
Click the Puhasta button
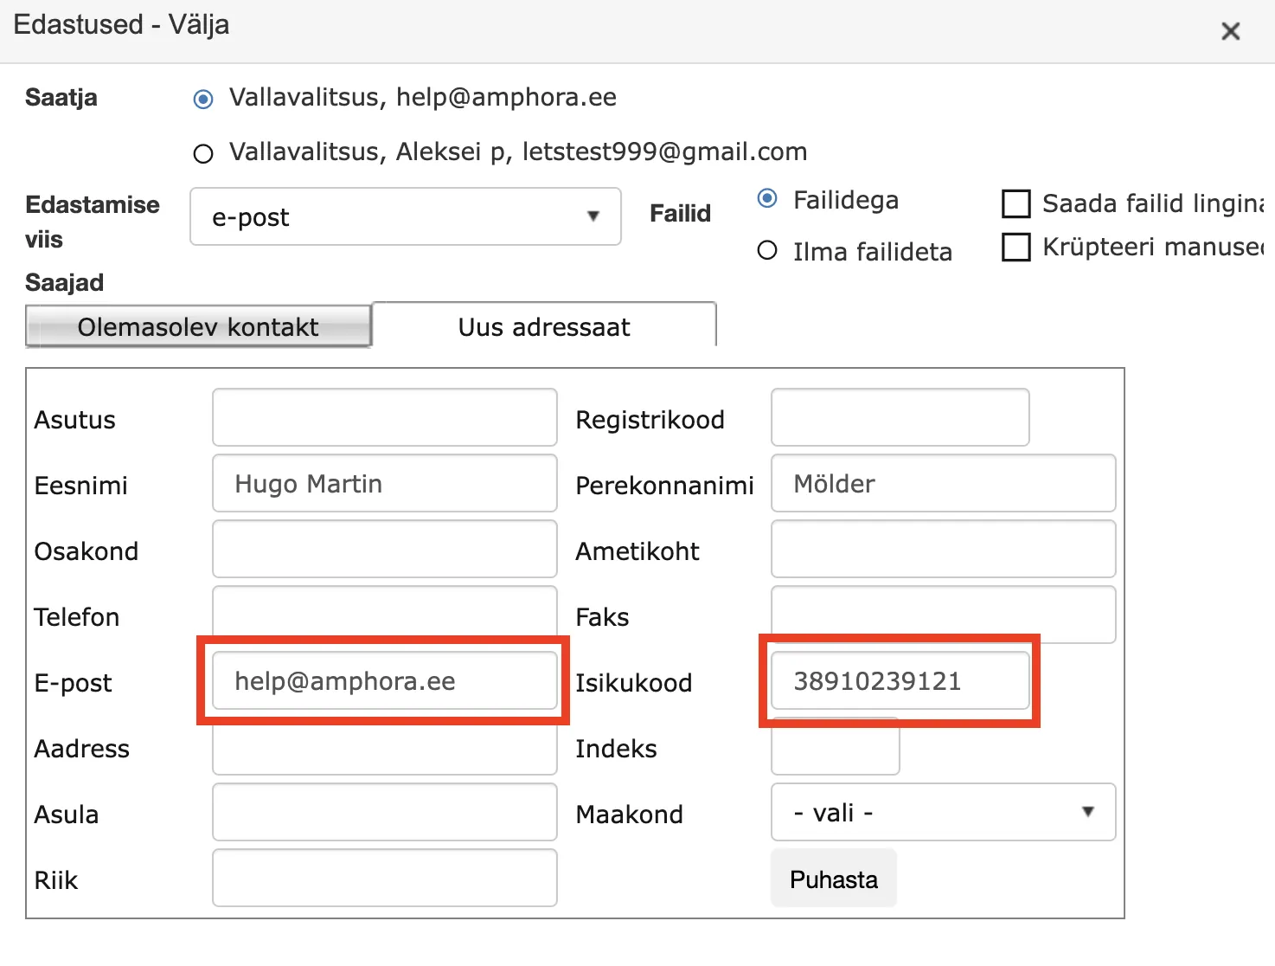(834, 879)
